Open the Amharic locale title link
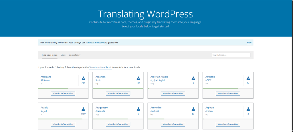The width and height of the screenshot is (293, 132). click(x=210, y=77)
